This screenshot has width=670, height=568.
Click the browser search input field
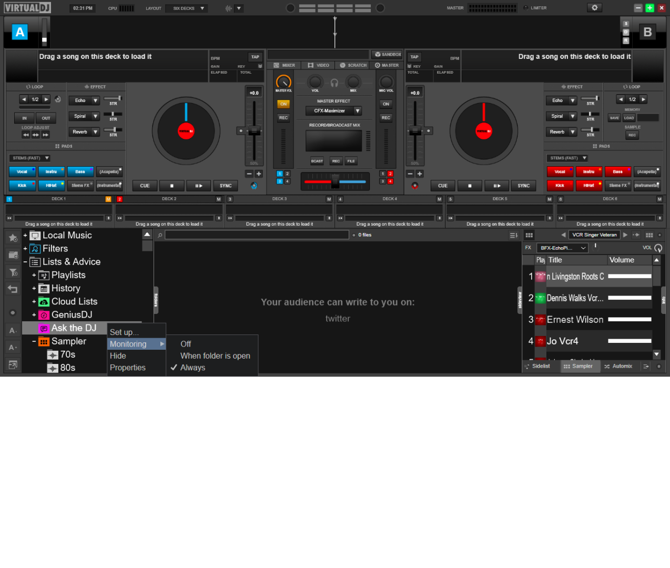pyautogui.click(x=257, y=235)
